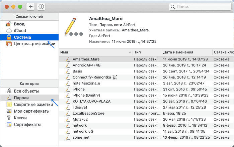This screenshot has height=147, width=234.
Task: Click the green zoom window button
Action: click(x=20, y=7)
